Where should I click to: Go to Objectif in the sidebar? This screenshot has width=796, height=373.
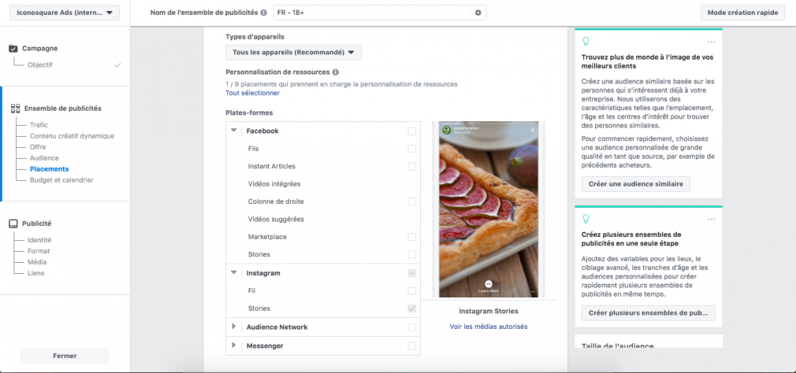[40, 65]
